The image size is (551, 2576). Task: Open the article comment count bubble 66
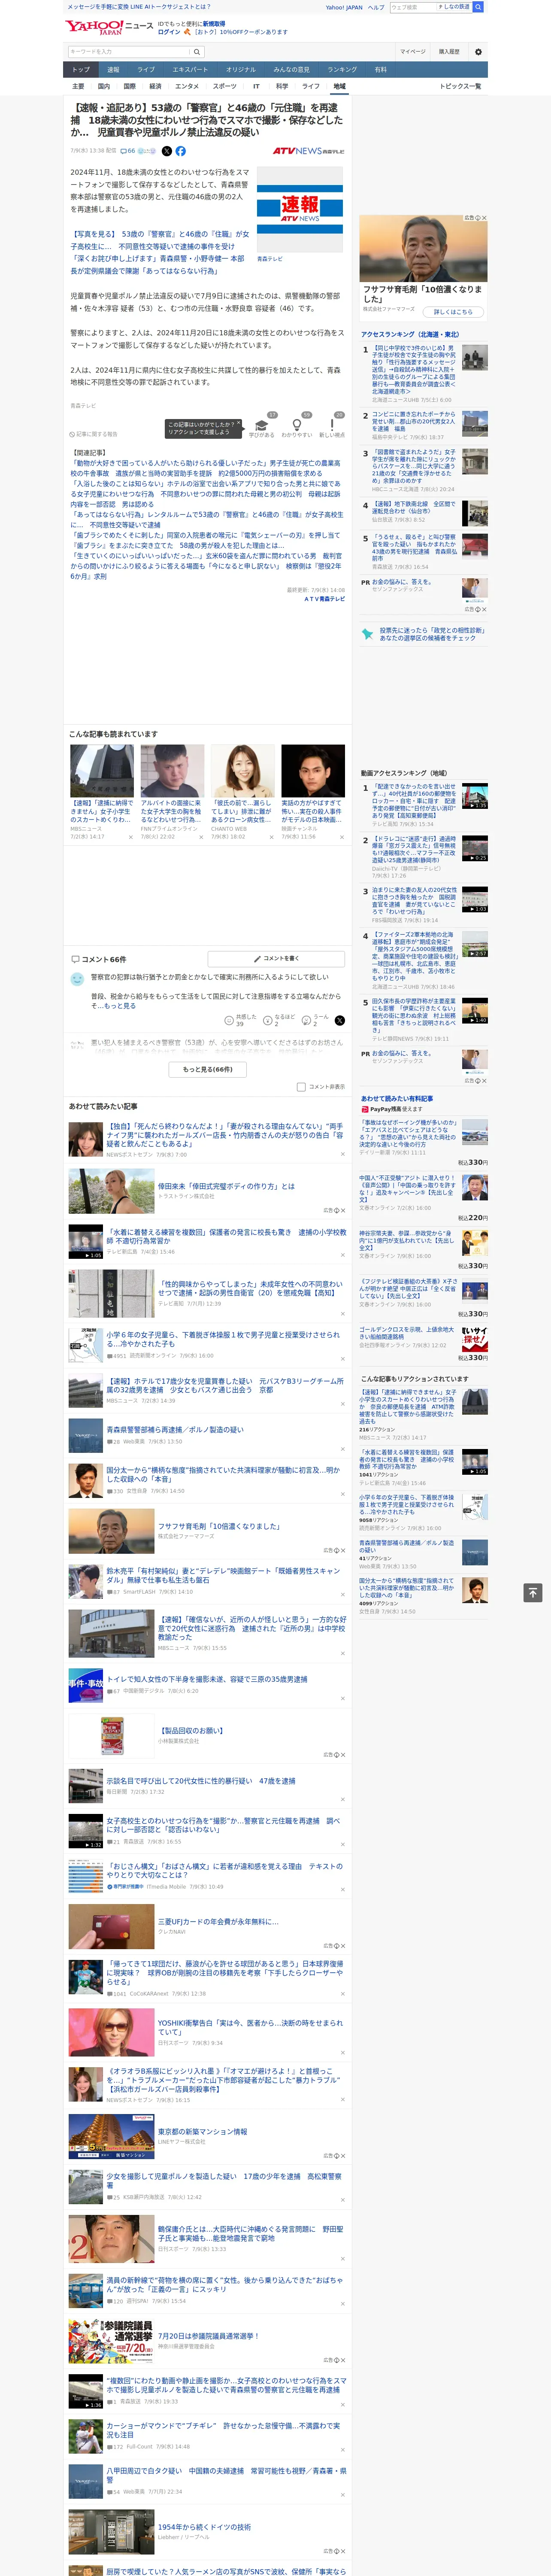coord(128,151)
